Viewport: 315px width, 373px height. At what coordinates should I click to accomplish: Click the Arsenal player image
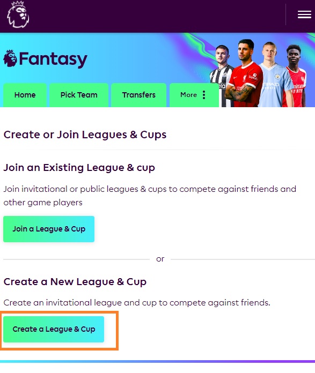[x=296, y=76]
